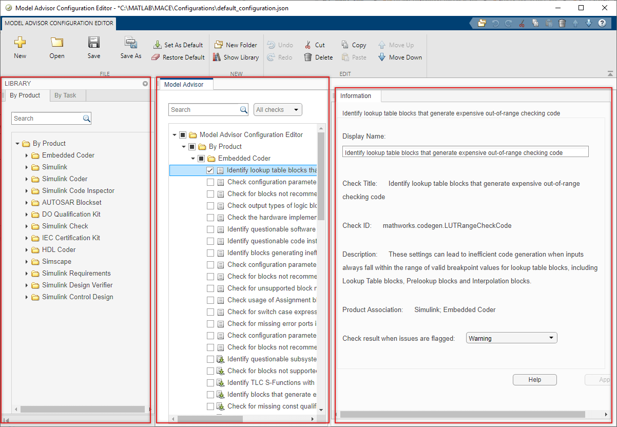The width and height of the screenshot is (617, 427).
Task: Collapse the Embedded Coder node in Model Advisor tree
Action: click(x=193, y=159)
